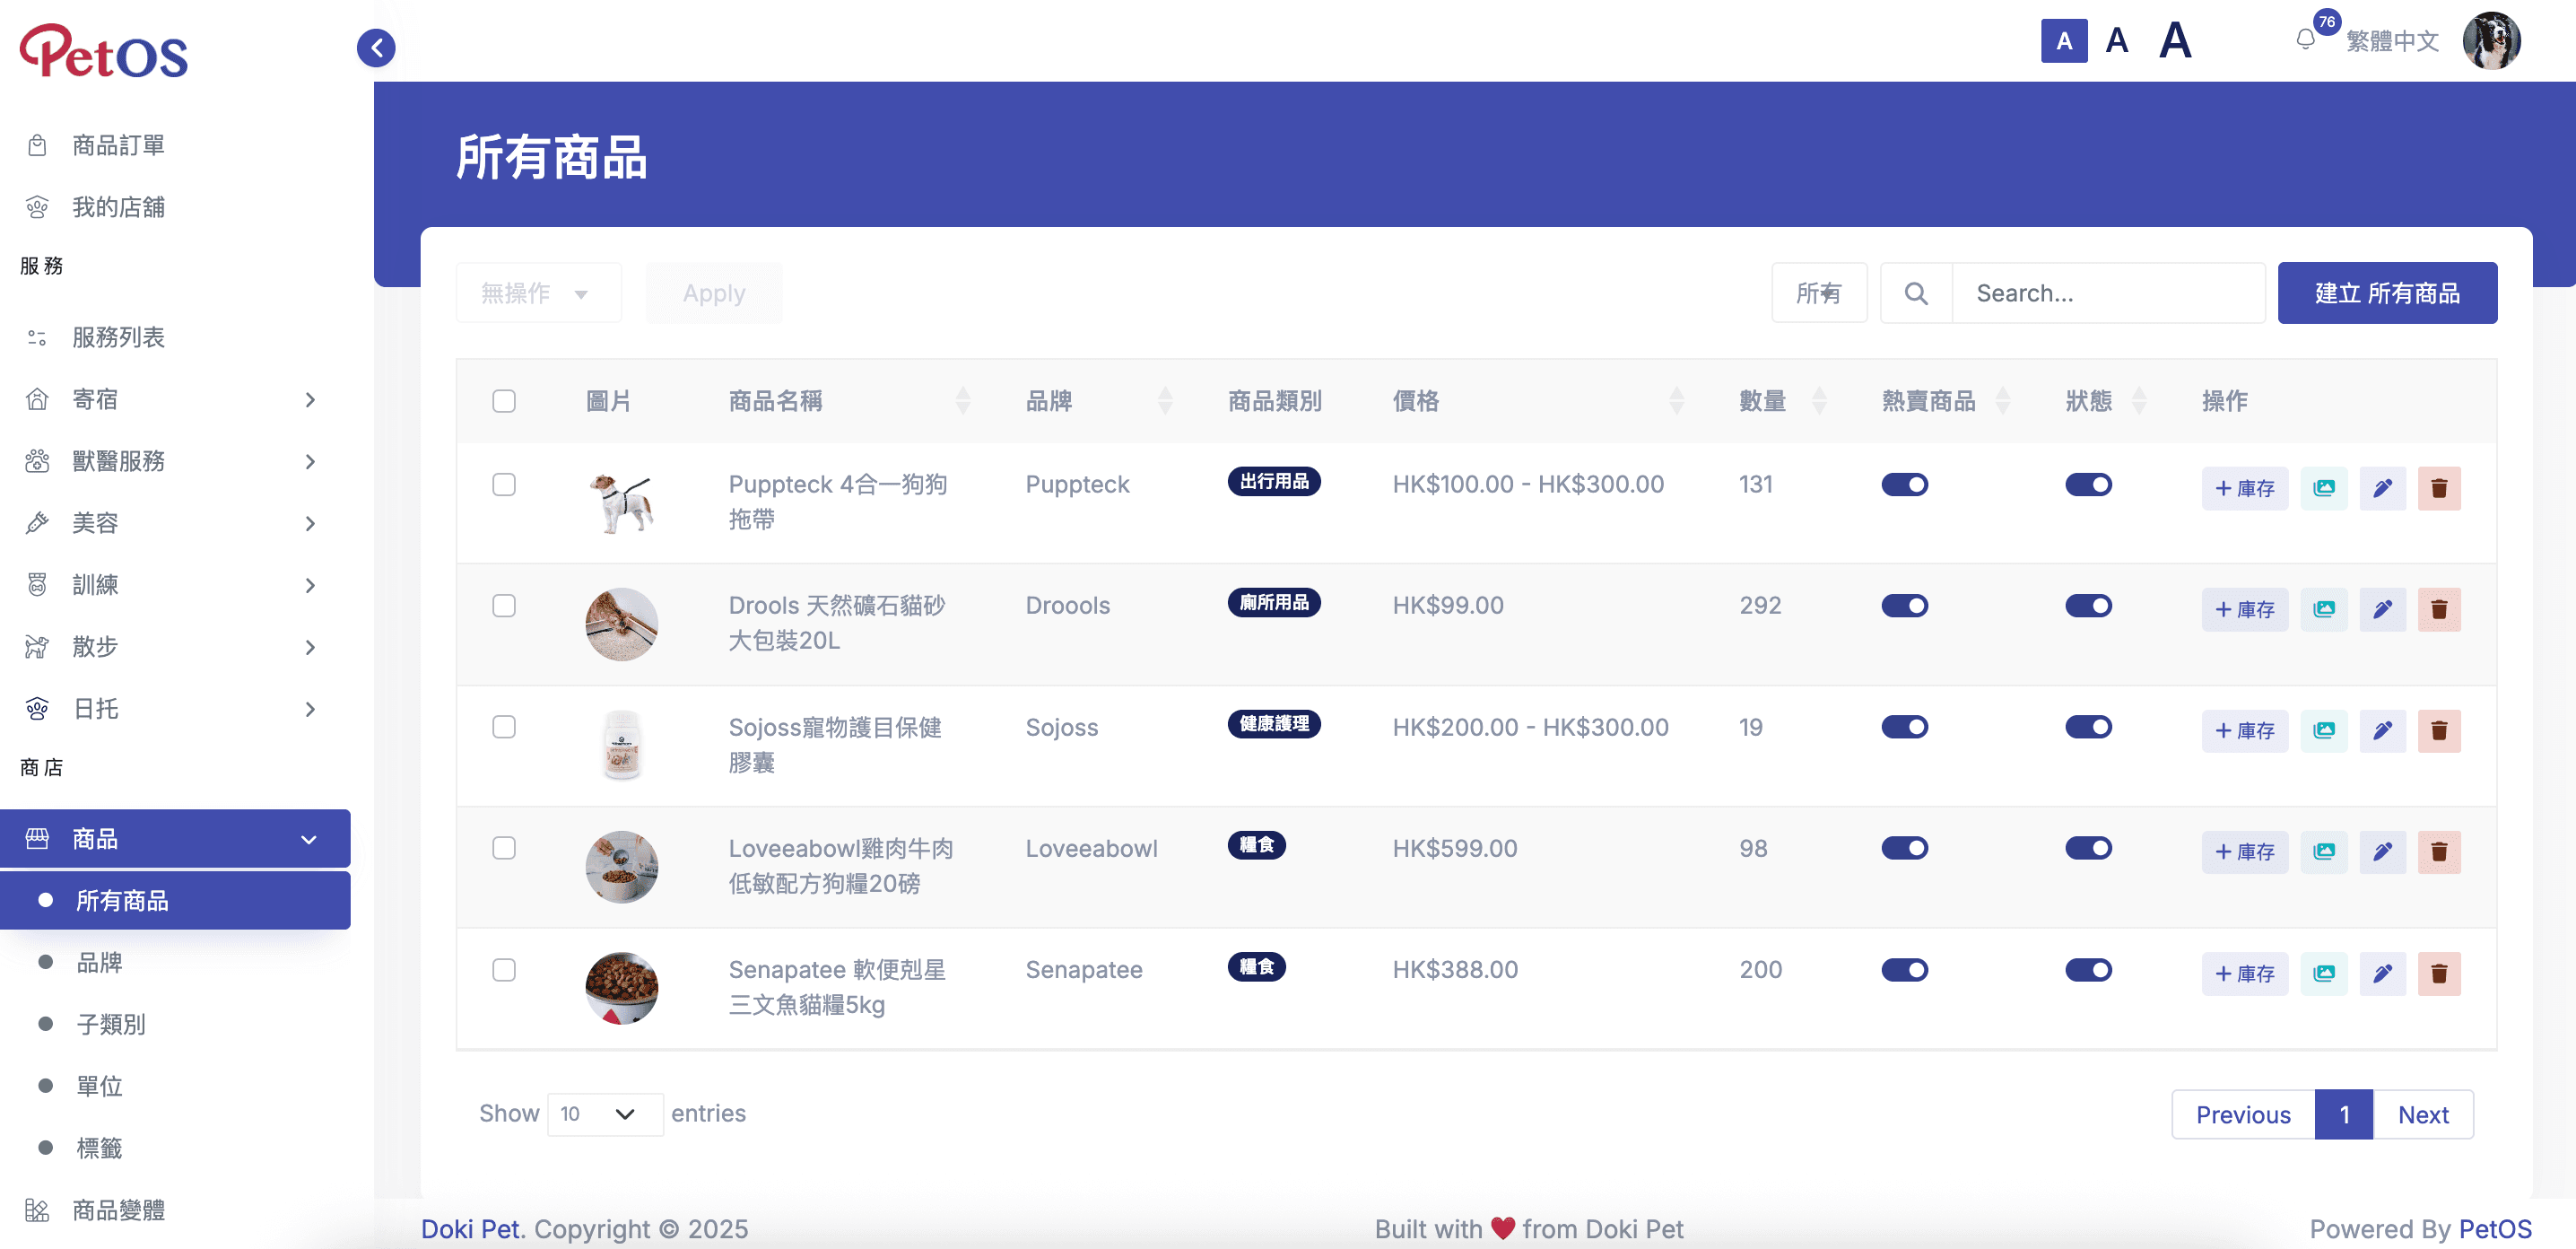
Task: Open the 無操作 bulk action dropdown
Action: 538,292
